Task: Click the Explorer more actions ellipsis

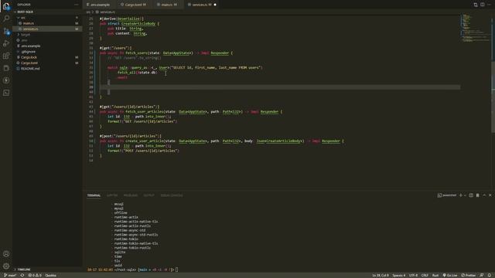Action: click(x=76, y=5)
